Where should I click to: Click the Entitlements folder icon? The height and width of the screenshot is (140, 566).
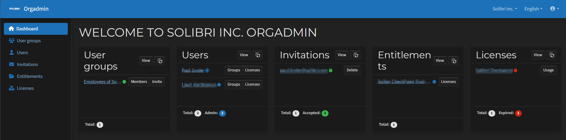point(12,76)
